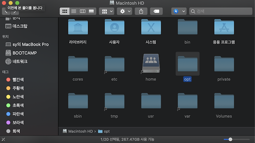The image size is (255, 143).
Task: Adjust the icon size slider
Action: tap(236, 139)
